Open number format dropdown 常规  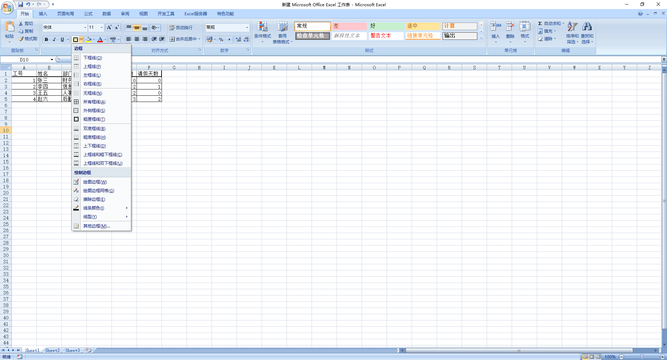tap(247, 27)
